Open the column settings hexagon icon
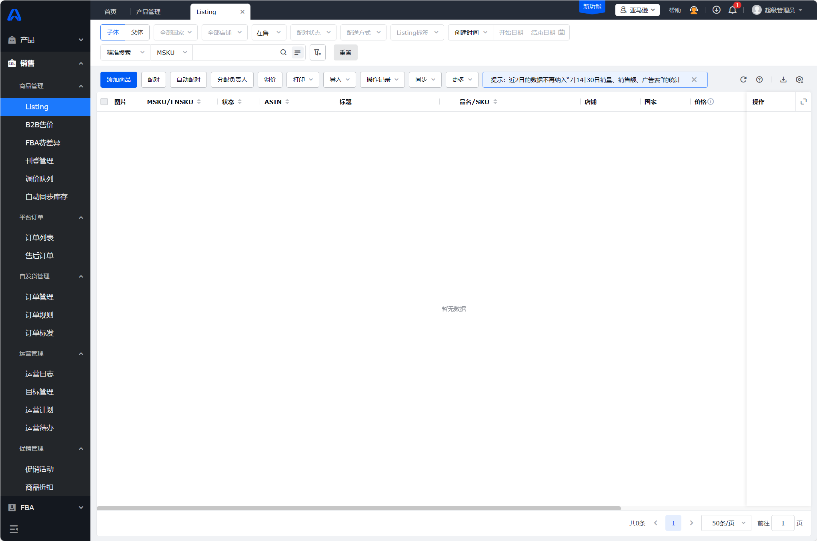The width and height of the screenshot is (817, 541). tap(799, 80)
